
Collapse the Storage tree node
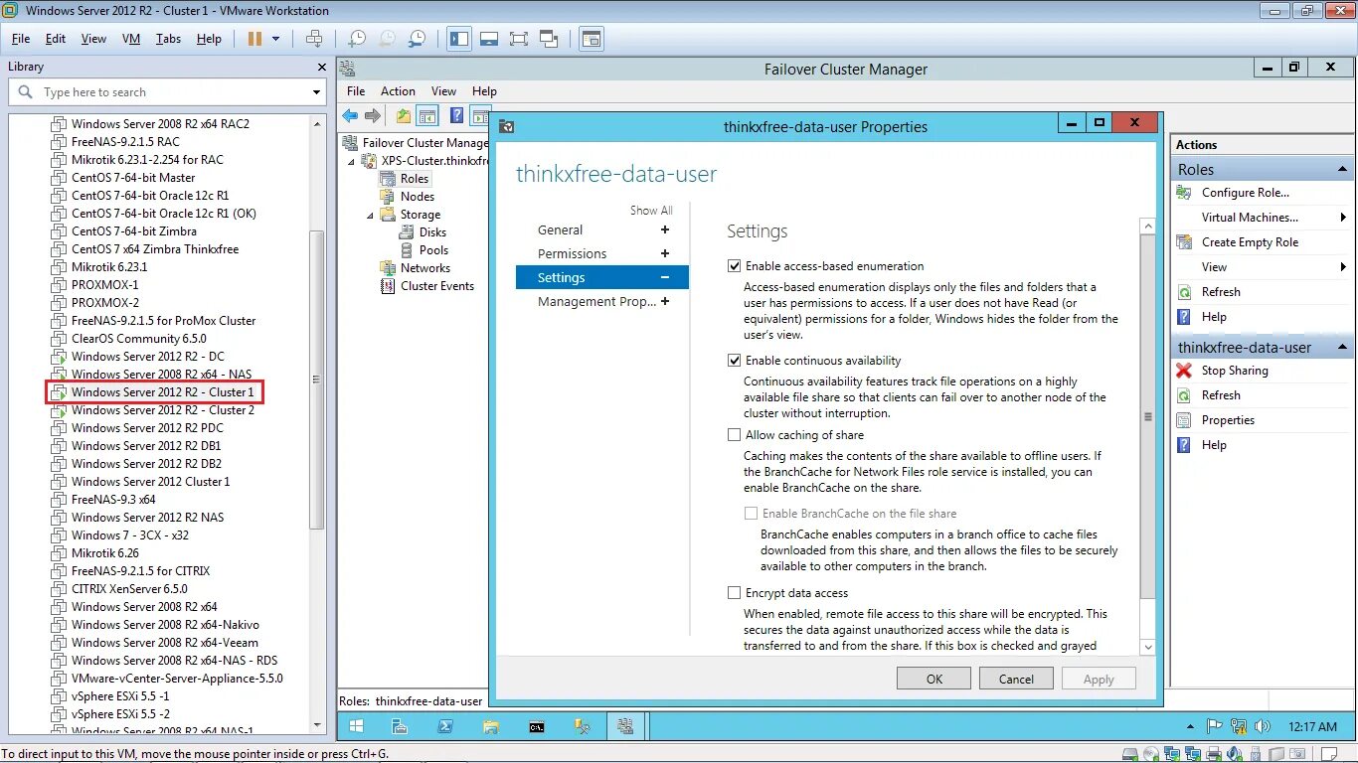point(370,215)
